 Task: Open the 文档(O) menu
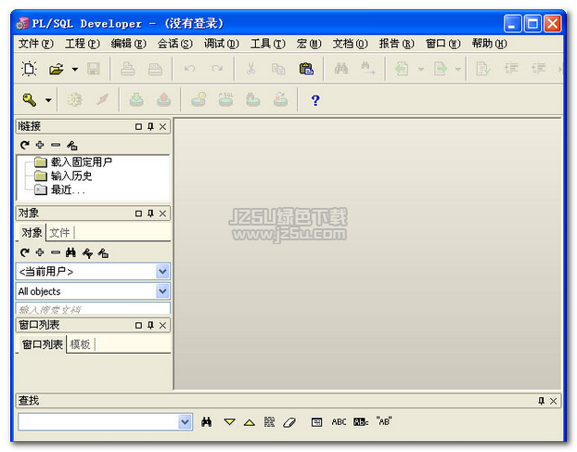[350, 44]
